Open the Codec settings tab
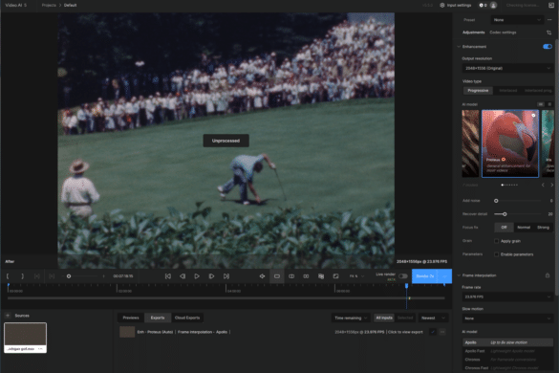This screenshot has height=373, width=559. point(503,33)
